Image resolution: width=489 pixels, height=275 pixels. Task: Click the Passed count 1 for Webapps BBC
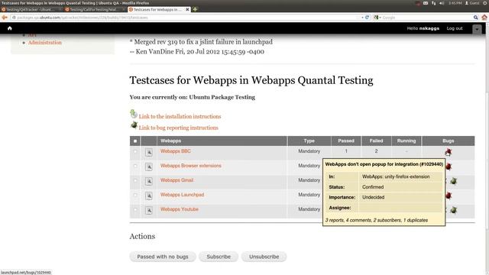pos(346,151)
